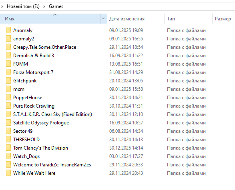
Task: Click the Satellite Odyssey Prologue folder icon
Action: tap(8, 122)
